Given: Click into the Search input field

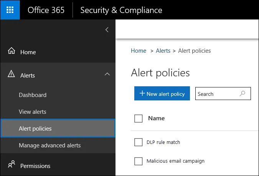Looking at the screenshot, I should pyautogui.click(x=223, y=94).
